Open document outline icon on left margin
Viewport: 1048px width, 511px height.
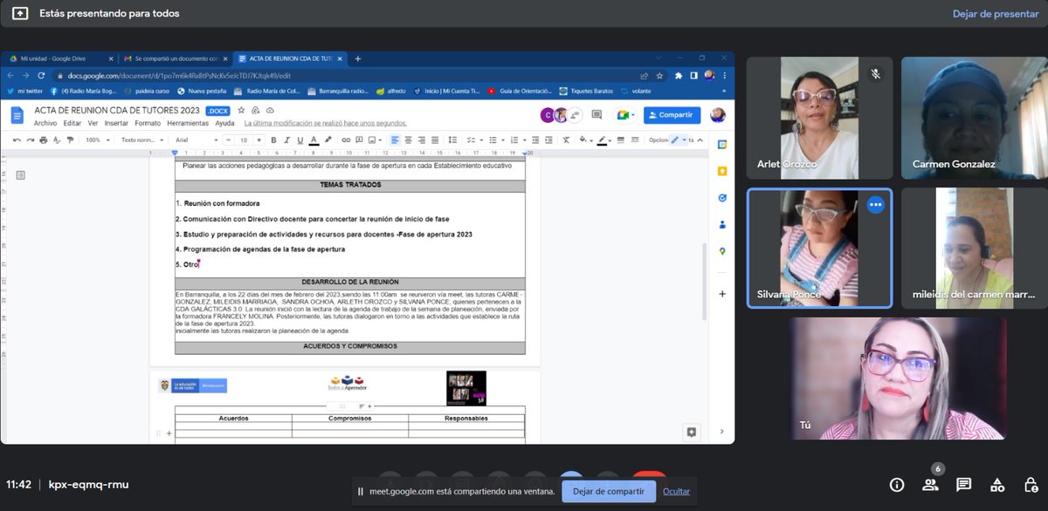point(21,175)
